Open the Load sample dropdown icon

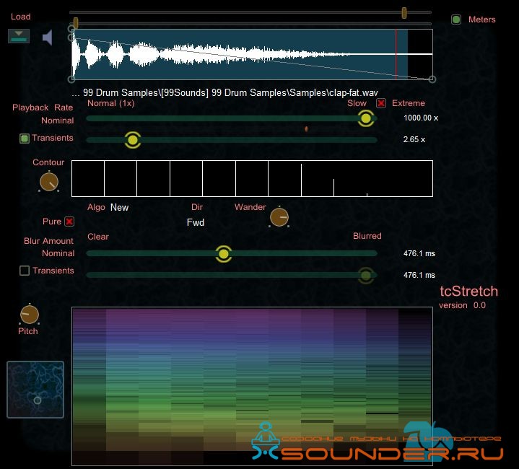click(x=19, y=36)
